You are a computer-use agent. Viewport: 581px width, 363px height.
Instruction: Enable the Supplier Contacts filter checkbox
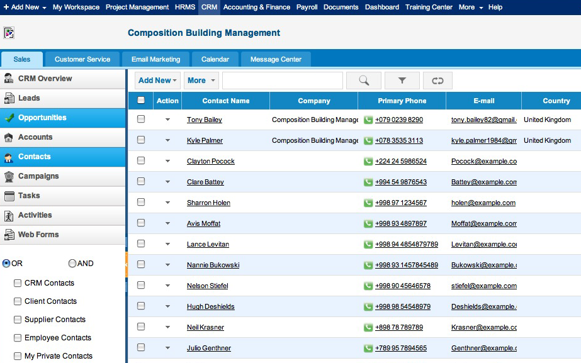(x=18, y=320)
